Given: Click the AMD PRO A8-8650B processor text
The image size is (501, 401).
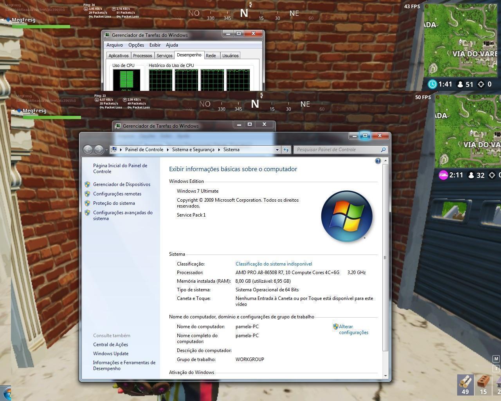Looking at the screenshot, I should pyautogui.click(x=287, y=273).
